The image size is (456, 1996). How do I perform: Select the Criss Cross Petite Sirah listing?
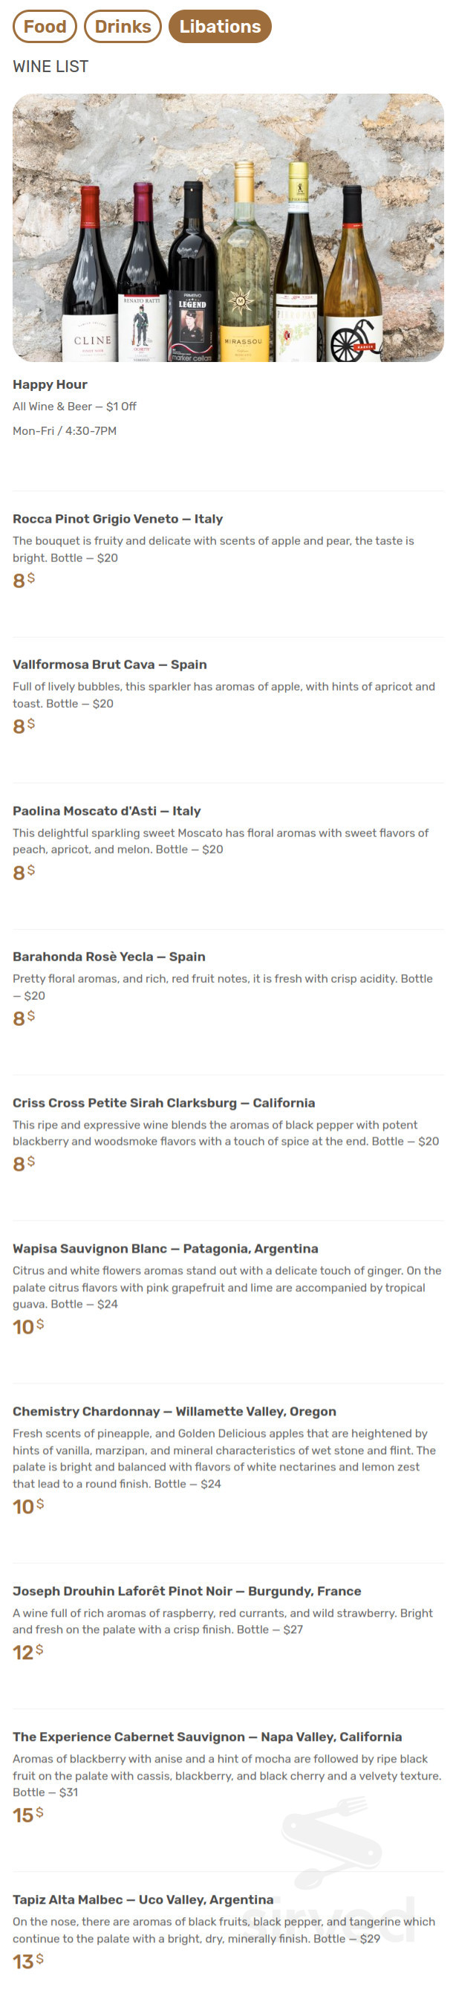[x=163, y=1102]
